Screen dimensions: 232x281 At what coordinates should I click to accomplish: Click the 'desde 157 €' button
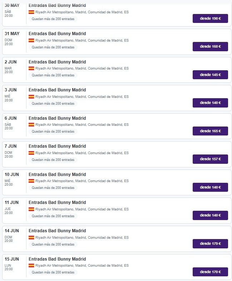[210, 159]
